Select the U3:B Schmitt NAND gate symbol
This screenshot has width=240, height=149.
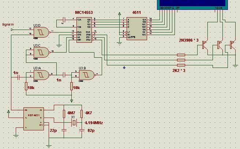tap(87, 75)
